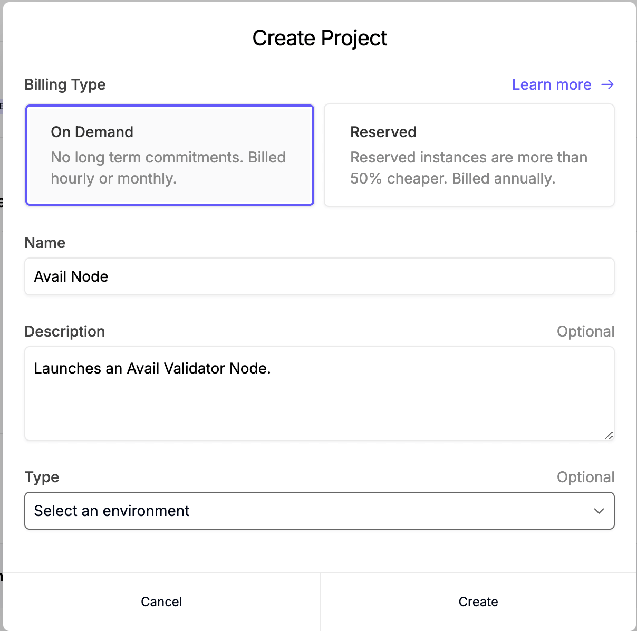637x631 pixels.
Task: Click the Billing Type label
Action: tap(65, 84)
